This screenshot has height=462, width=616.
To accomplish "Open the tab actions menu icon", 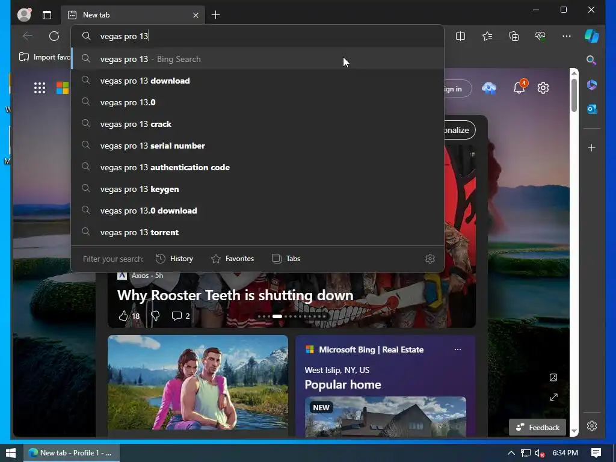I will 47,15.
